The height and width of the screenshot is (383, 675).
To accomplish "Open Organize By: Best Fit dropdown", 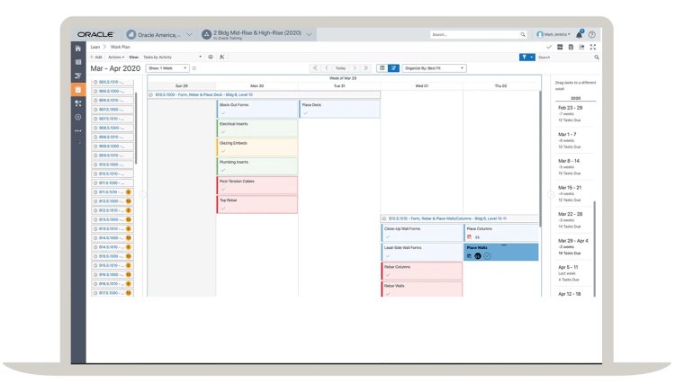I will coord(435,67).
